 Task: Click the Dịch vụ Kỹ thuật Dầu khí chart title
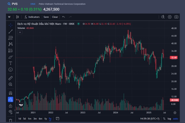pyautogui.click(x=46, y=24)
